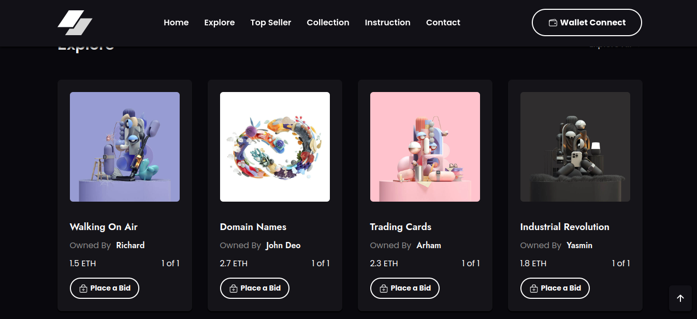Click the wallet icon in Wallet Connect

point(553,23)
